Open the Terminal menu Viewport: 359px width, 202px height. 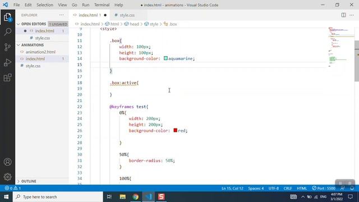pos(102,5)
